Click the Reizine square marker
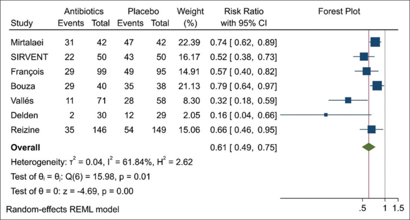 tap(371, 130)
